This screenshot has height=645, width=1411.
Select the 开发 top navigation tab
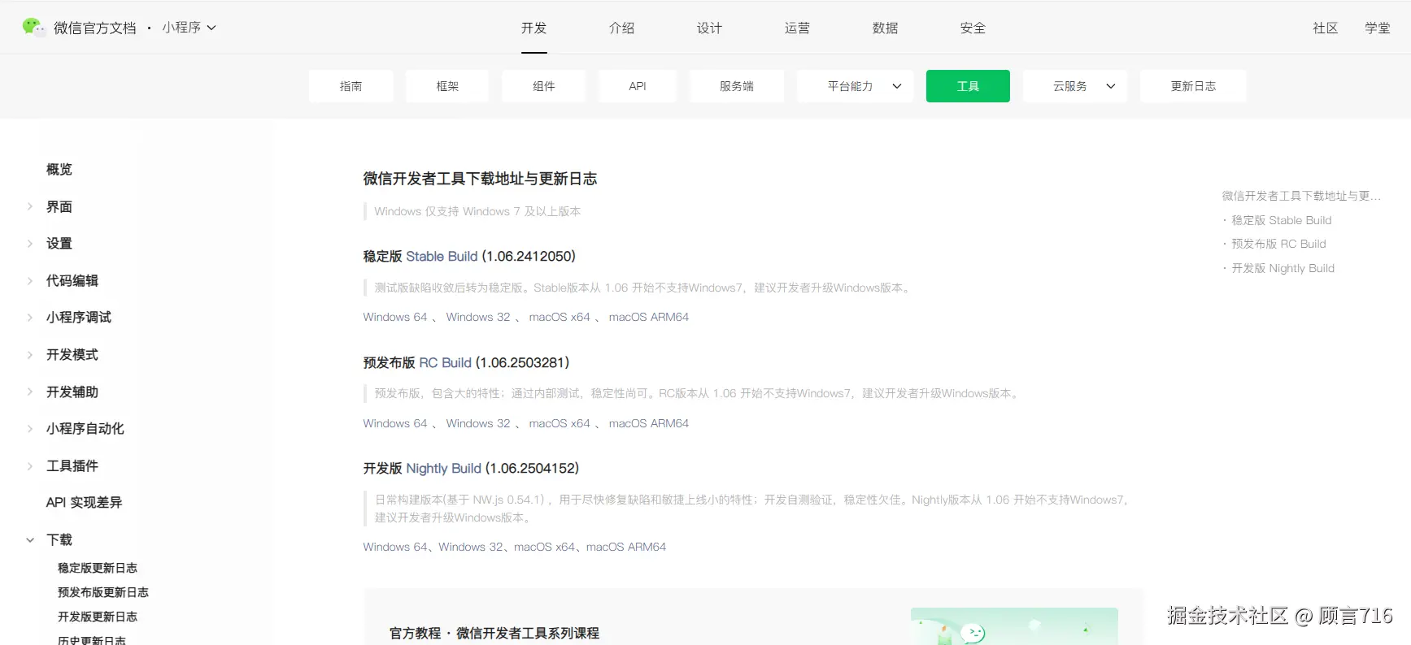(533, 28)
